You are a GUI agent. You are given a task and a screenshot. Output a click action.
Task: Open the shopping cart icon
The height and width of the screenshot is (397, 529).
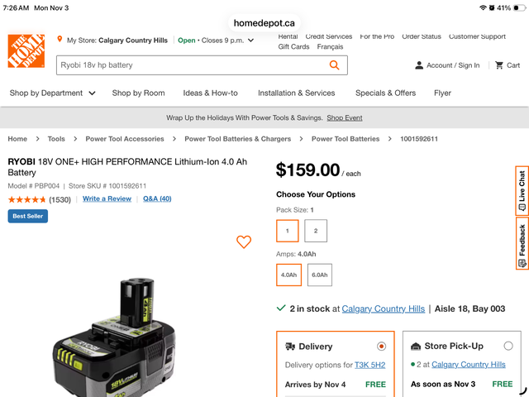(499, 65)
